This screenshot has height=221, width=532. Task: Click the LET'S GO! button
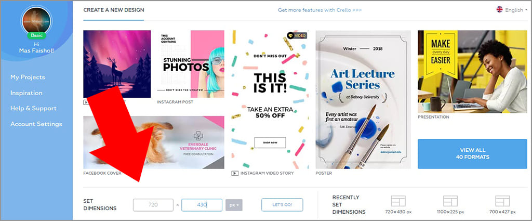(x=282, y=205)
